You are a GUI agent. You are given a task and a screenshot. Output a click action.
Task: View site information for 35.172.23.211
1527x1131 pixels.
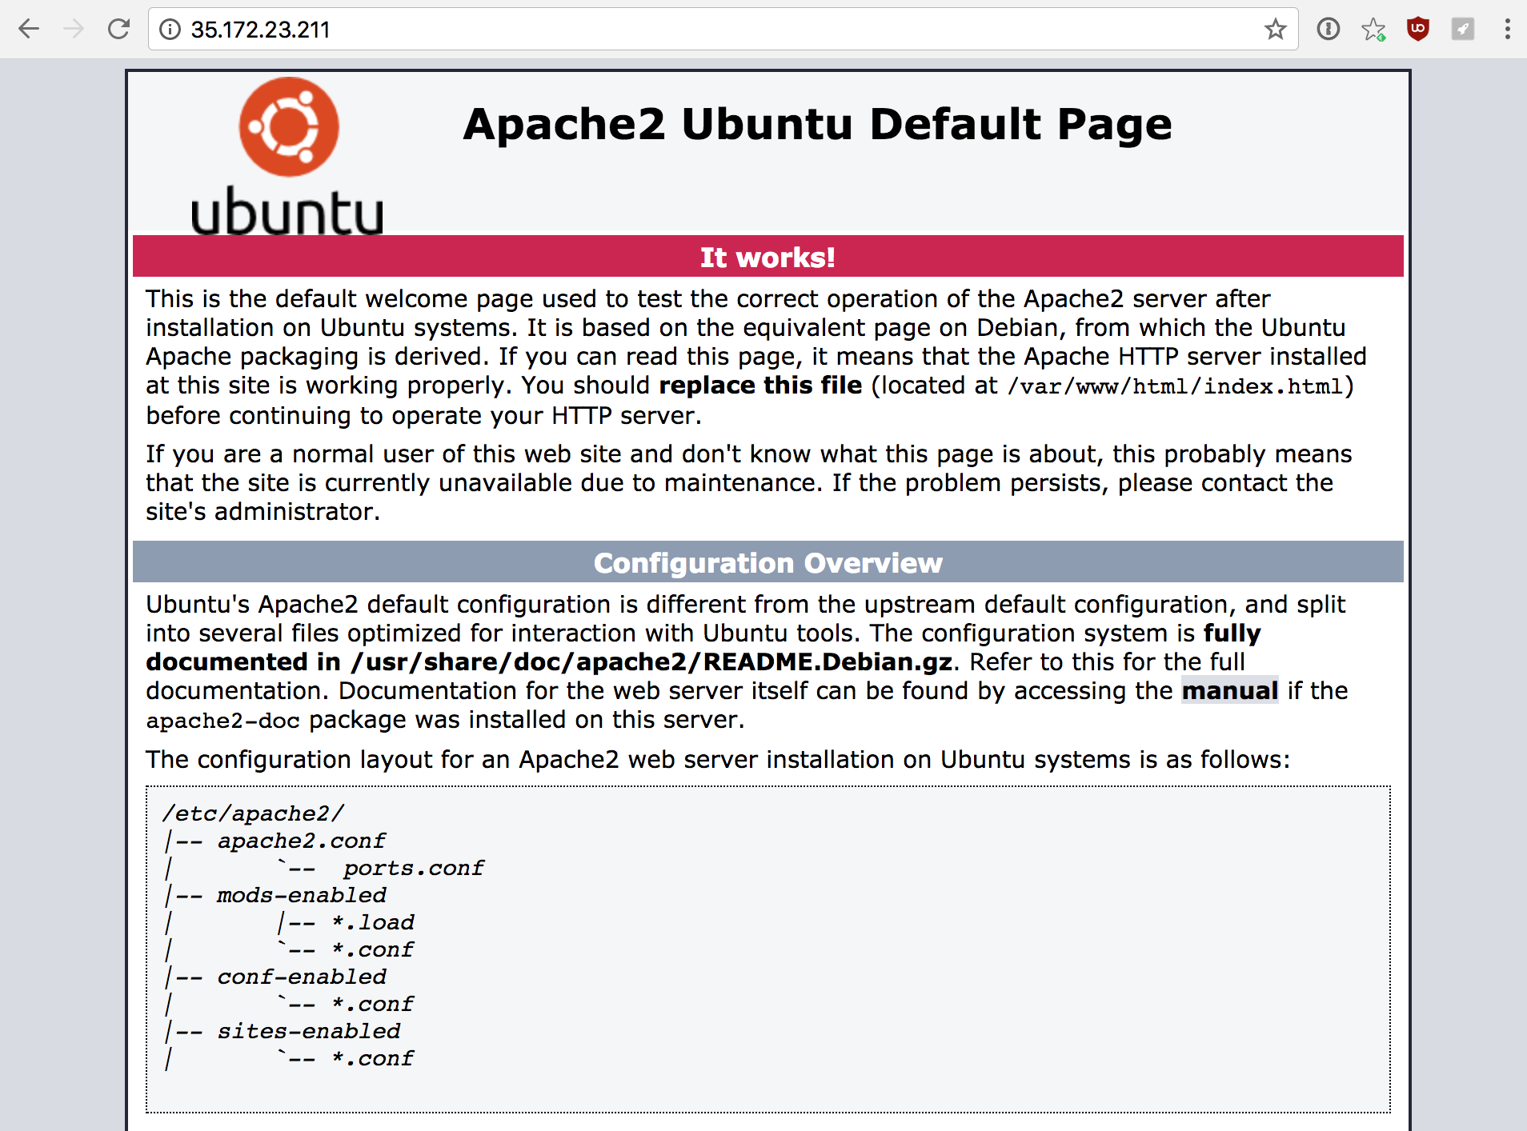170,30
